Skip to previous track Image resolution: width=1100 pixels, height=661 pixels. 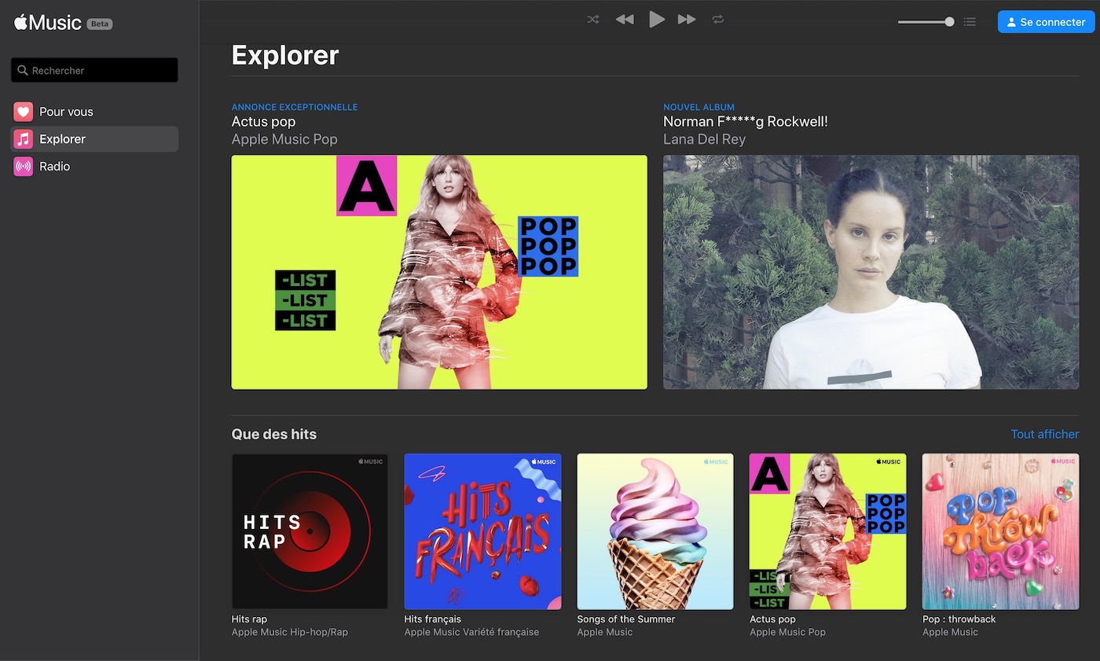(625, 20)
